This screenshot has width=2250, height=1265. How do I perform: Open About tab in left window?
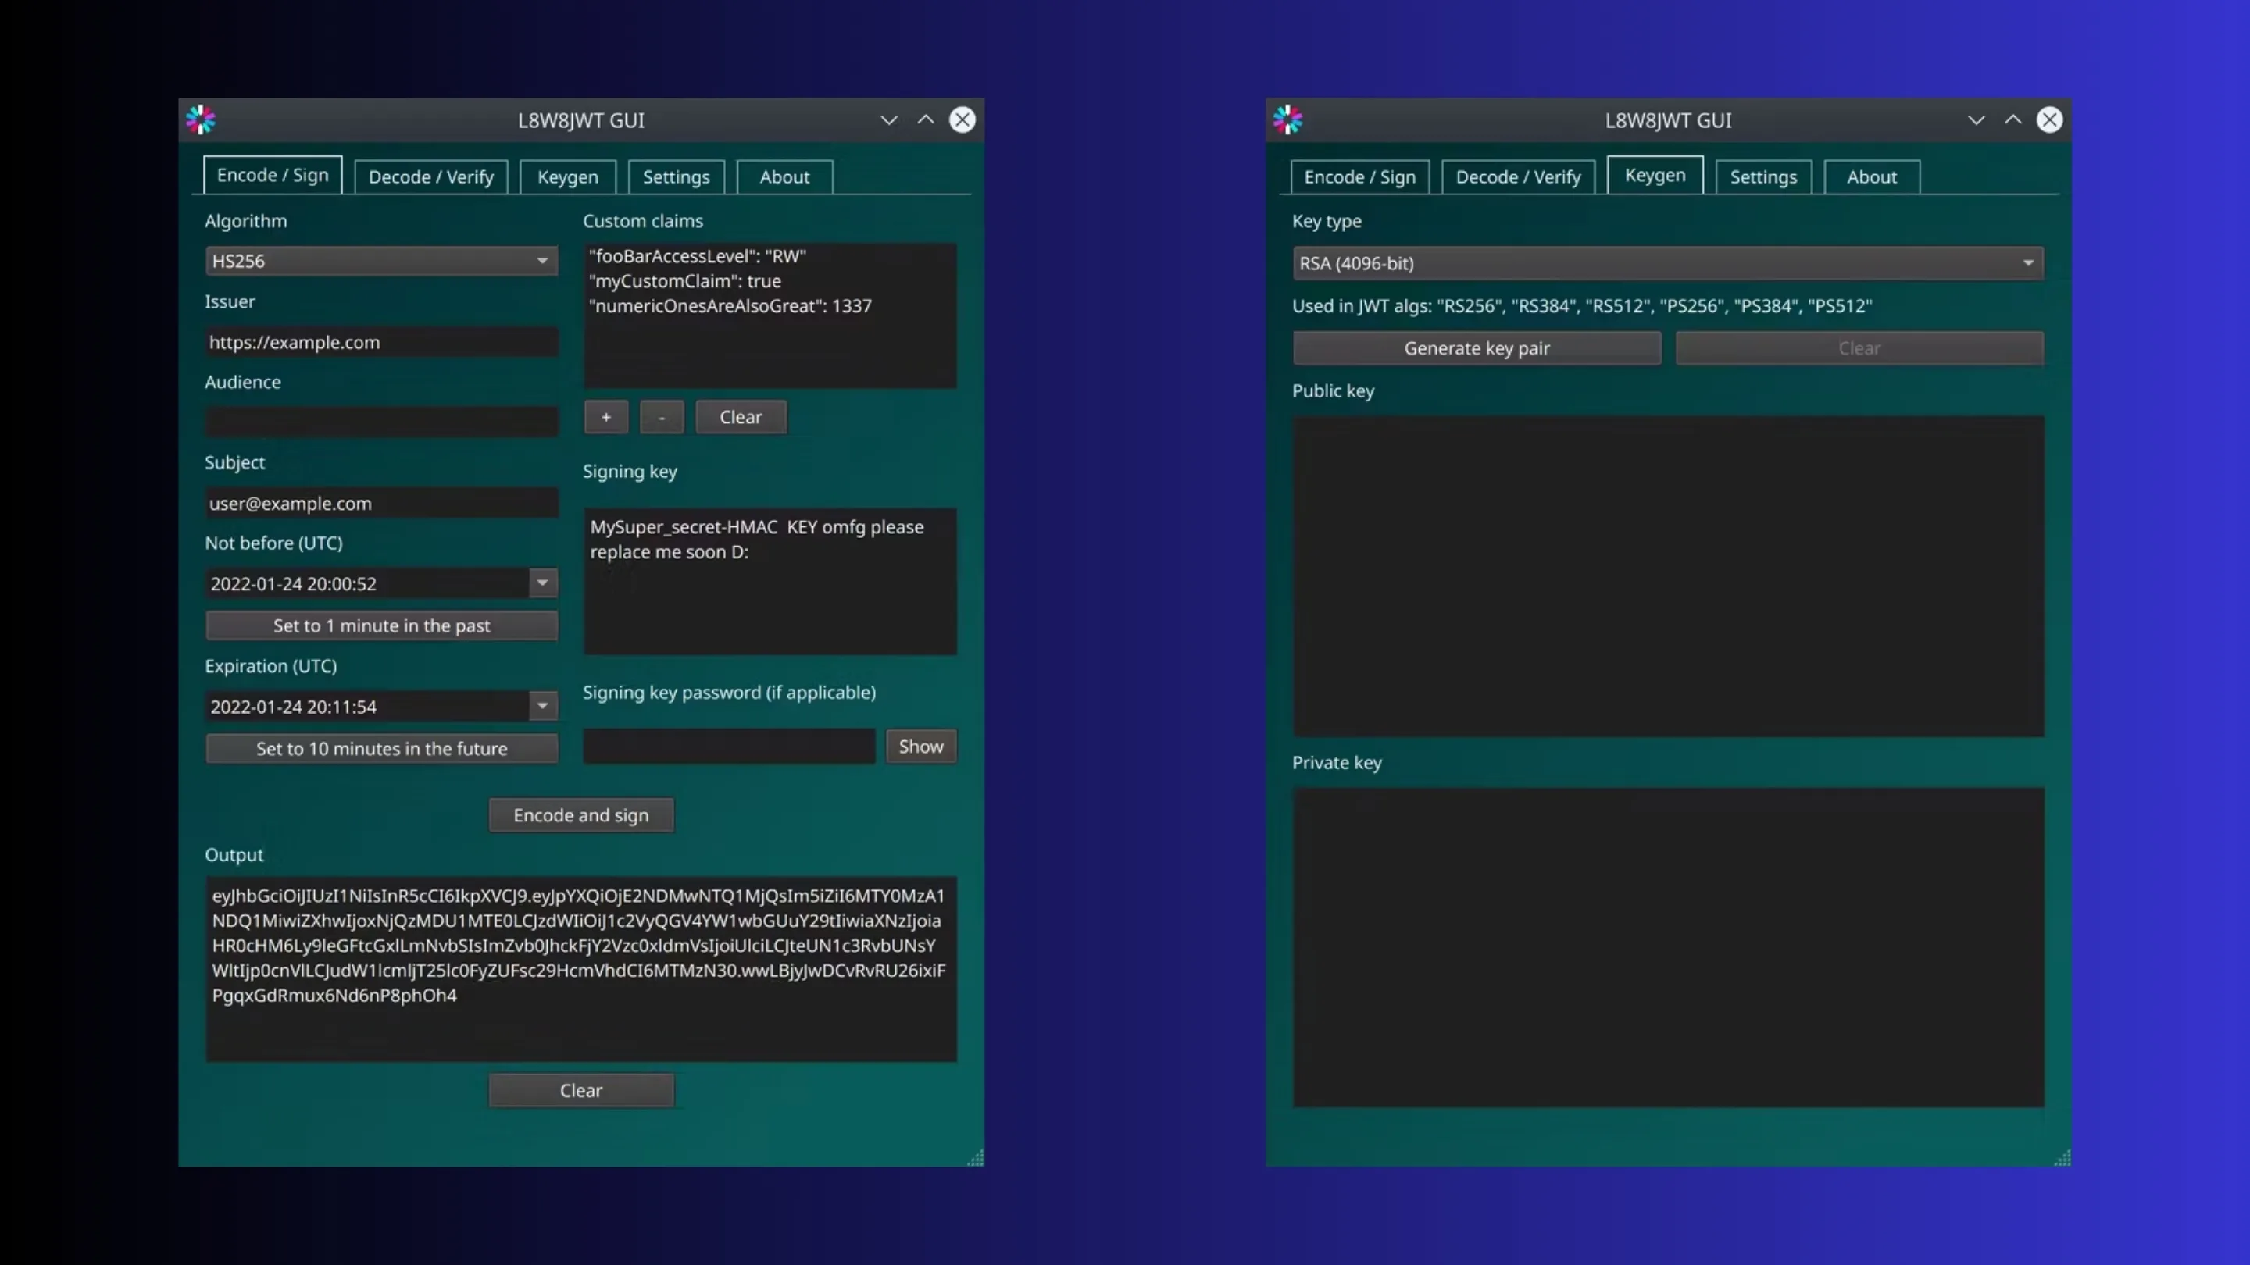pyautogui.click(x=784, y=176)
